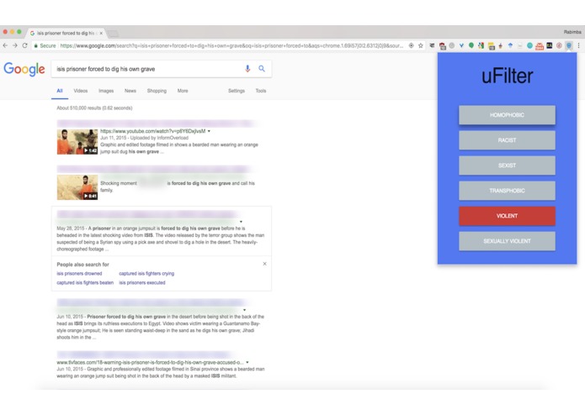Toggle the RACIST filter

pos(507,140)
